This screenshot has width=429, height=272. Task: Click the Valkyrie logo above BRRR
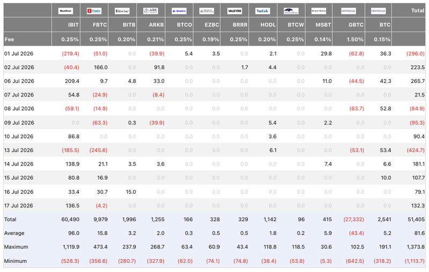pyautogui.click(x=235, y=11)
